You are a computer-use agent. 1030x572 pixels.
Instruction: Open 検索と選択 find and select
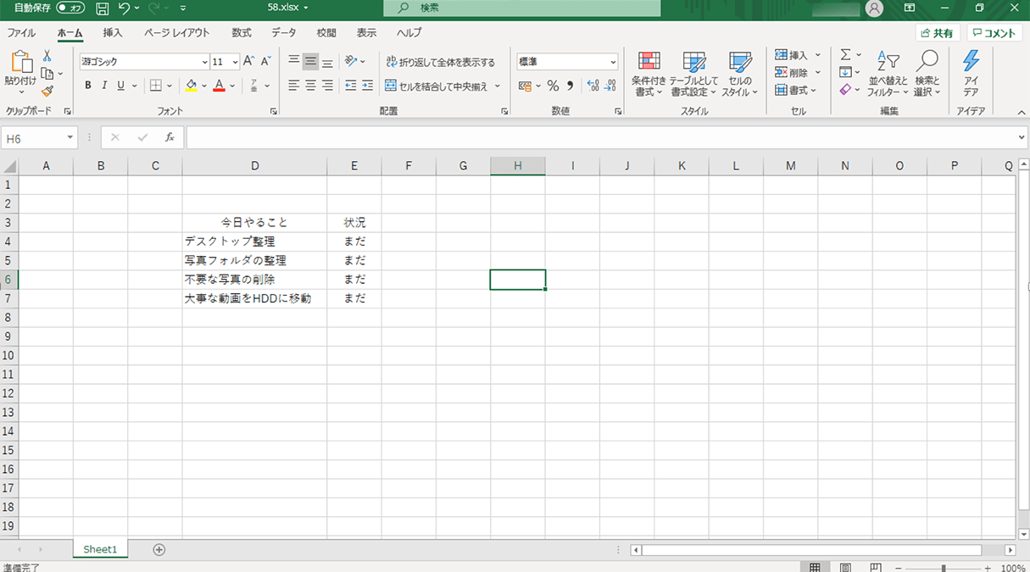click(928, 74)
